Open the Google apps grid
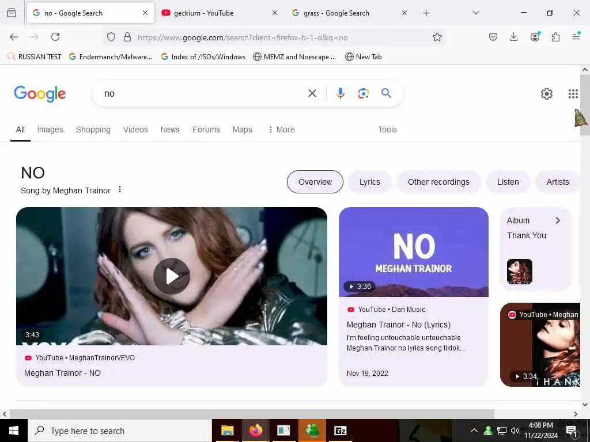Screen dimensions: 590x442 (x=573, y=94)
